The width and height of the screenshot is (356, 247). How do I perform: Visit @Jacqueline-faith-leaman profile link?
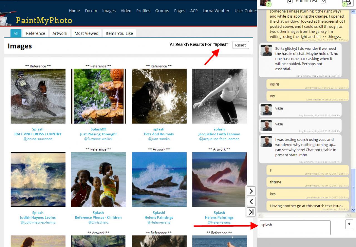point(219,139)
